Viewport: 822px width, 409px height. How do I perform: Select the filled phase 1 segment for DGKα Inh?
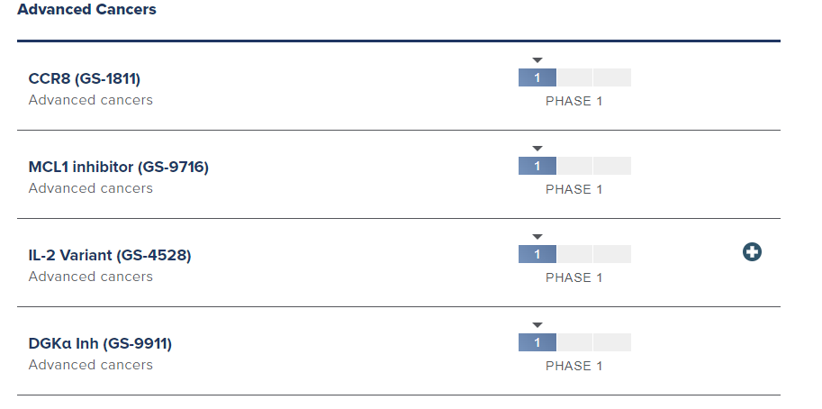pos(537,342)
